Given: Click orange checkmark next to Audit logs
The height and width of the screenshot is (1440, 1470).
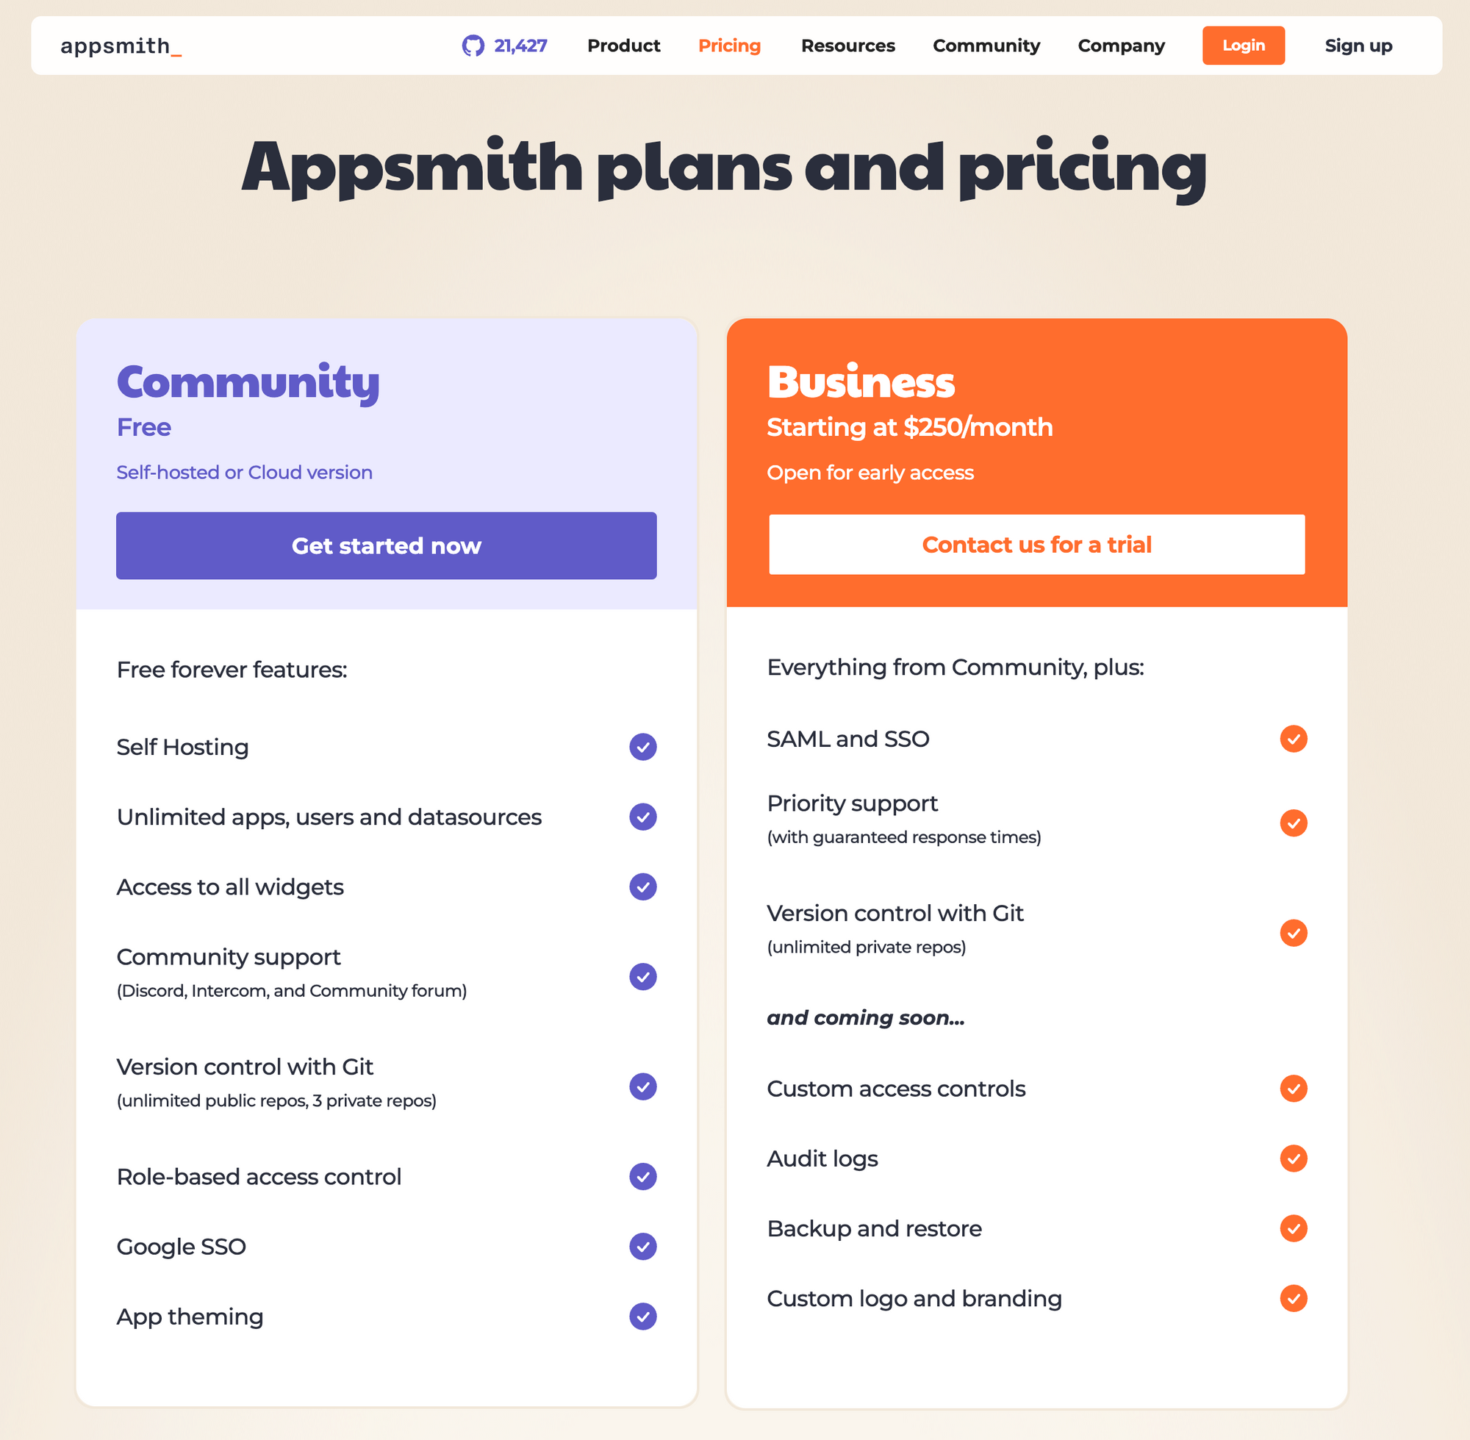Looking at the screenshot, I should click(1293, 1158).
